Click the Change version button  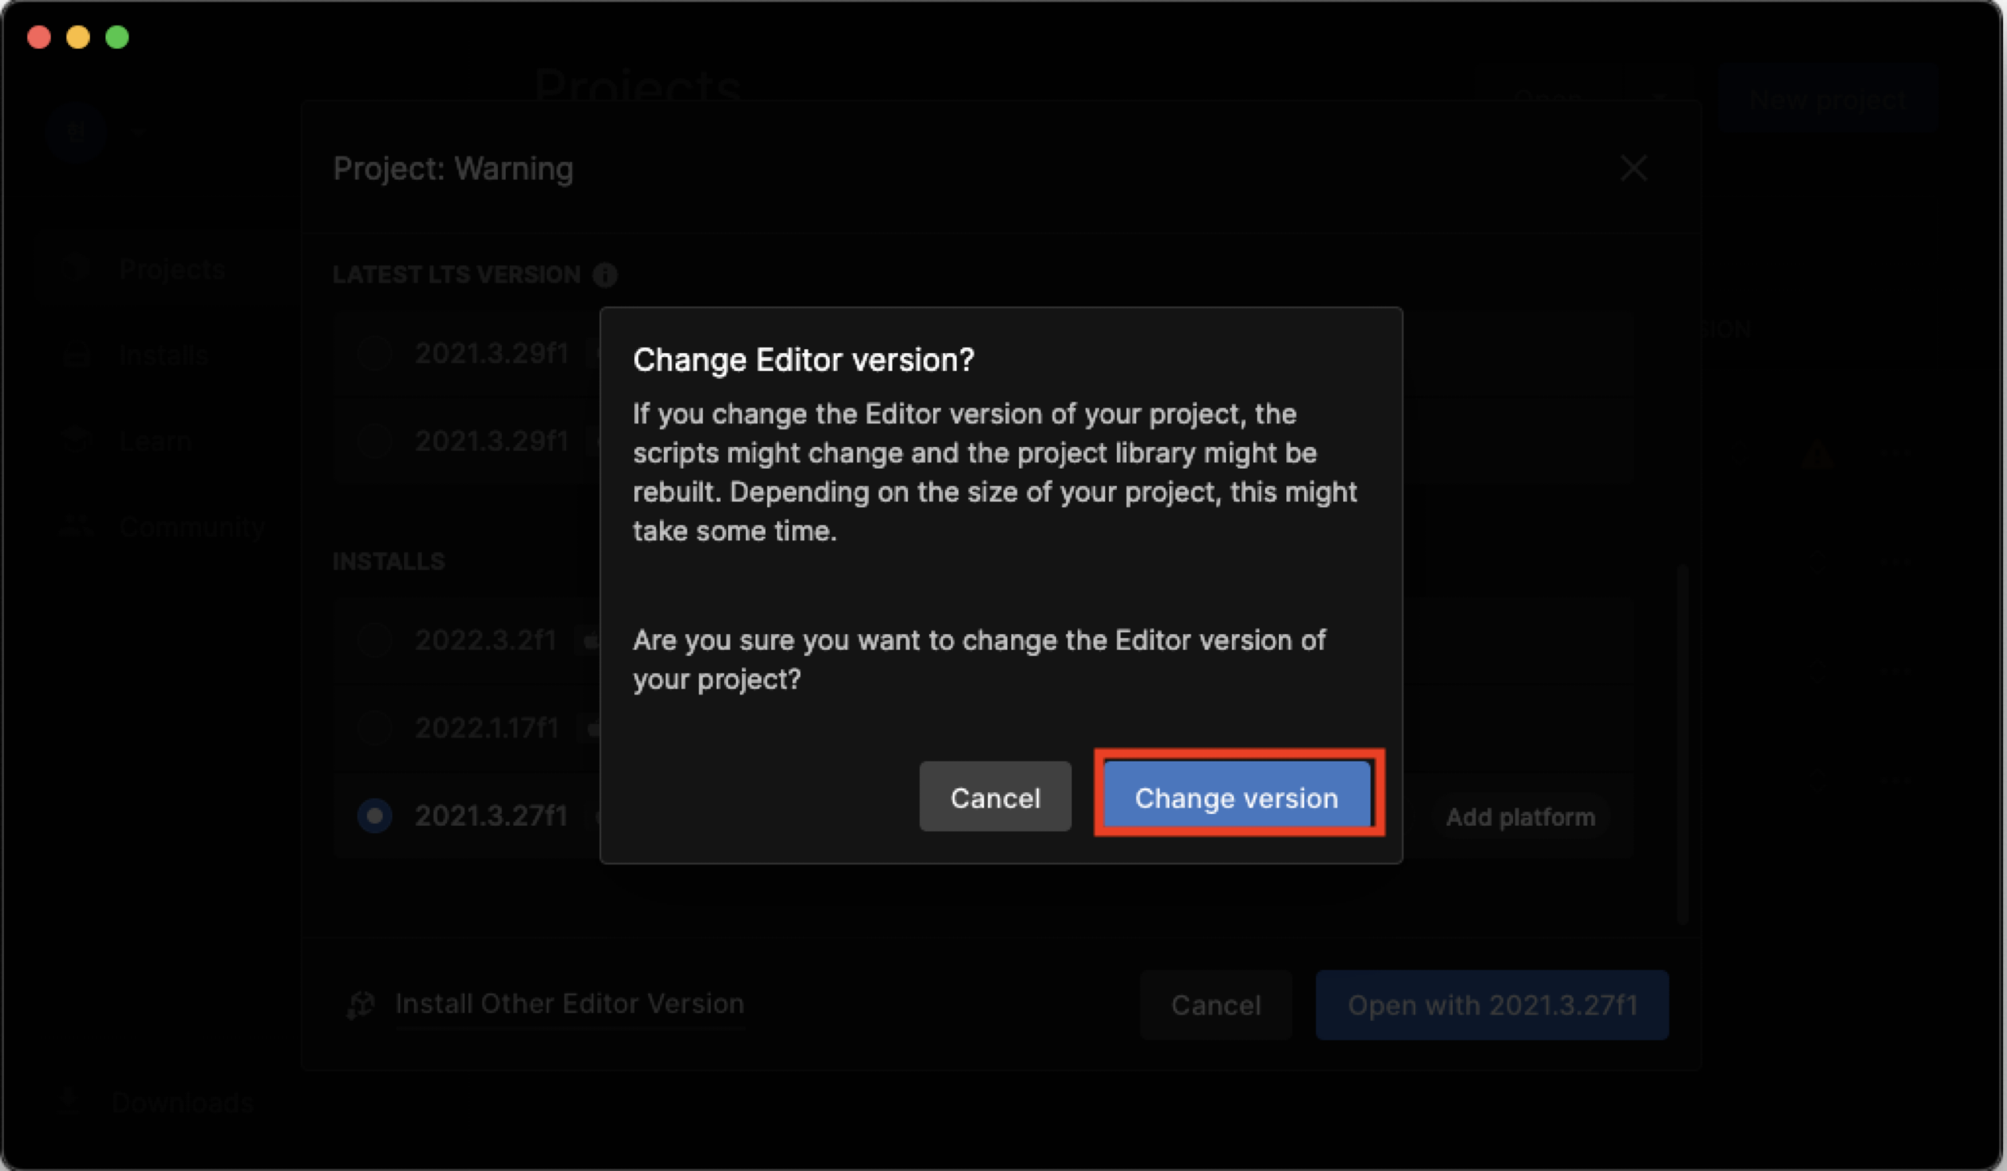[1236, 798]
